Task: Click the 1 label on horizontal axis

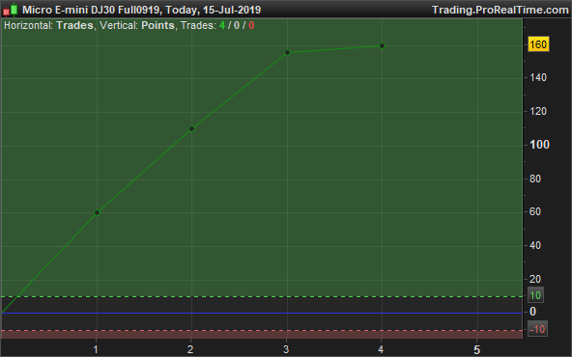Action: (x=96, y=349)
